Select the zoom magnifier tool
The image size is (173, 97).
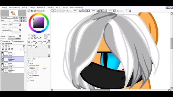point(32,38)
